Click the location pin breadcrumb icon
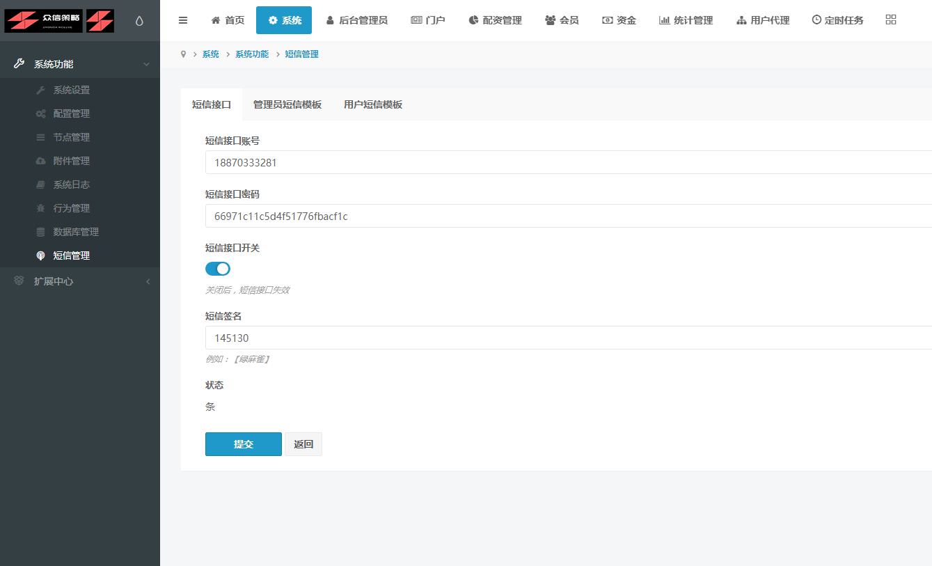Image resolution: width=932 pixels, height=566 pixels. (x=184, y=54)
